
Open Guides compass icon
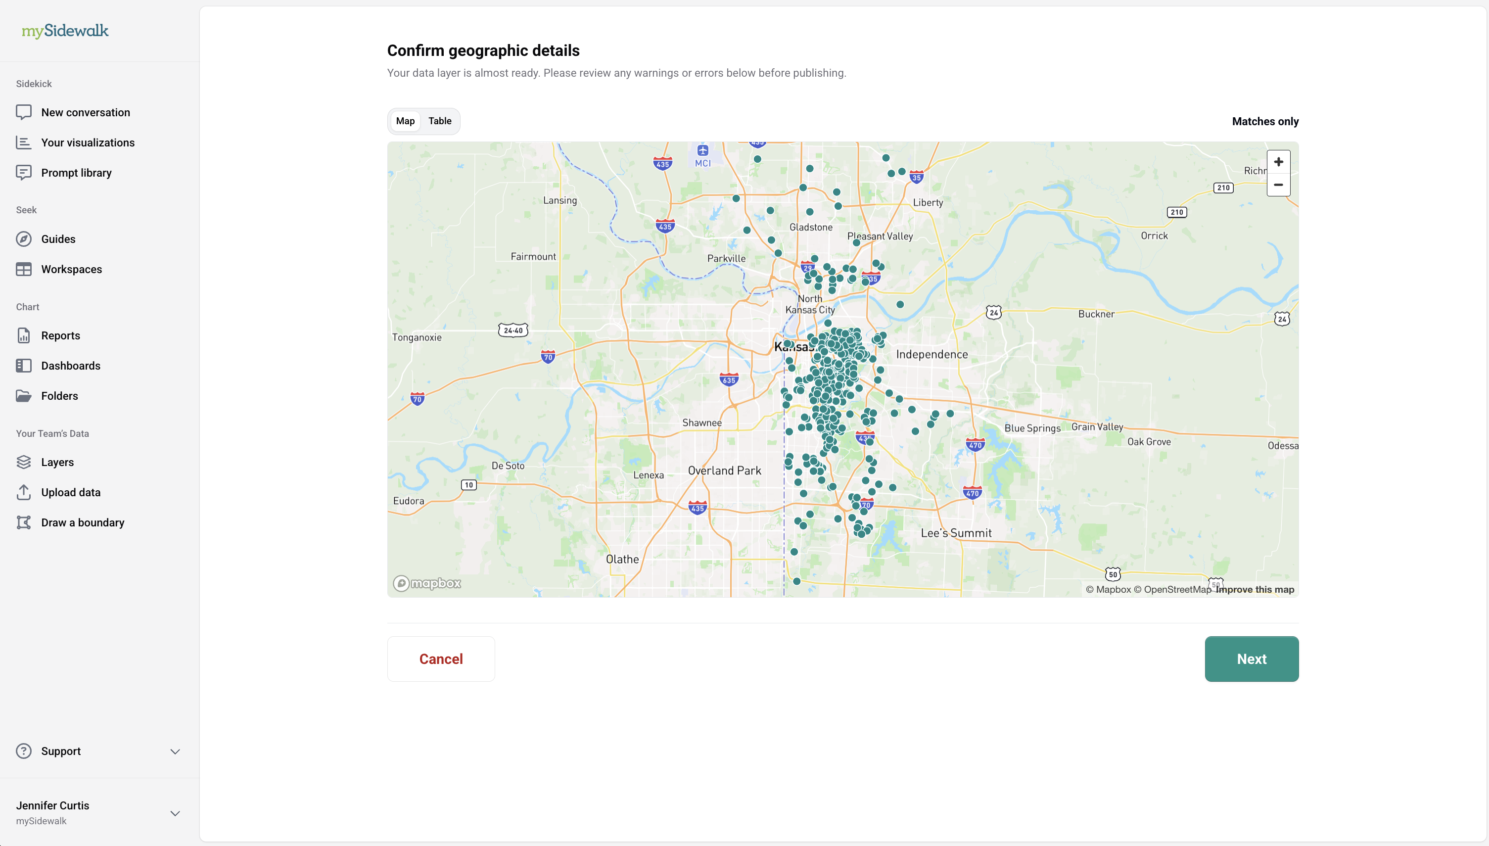coord(24,239)
